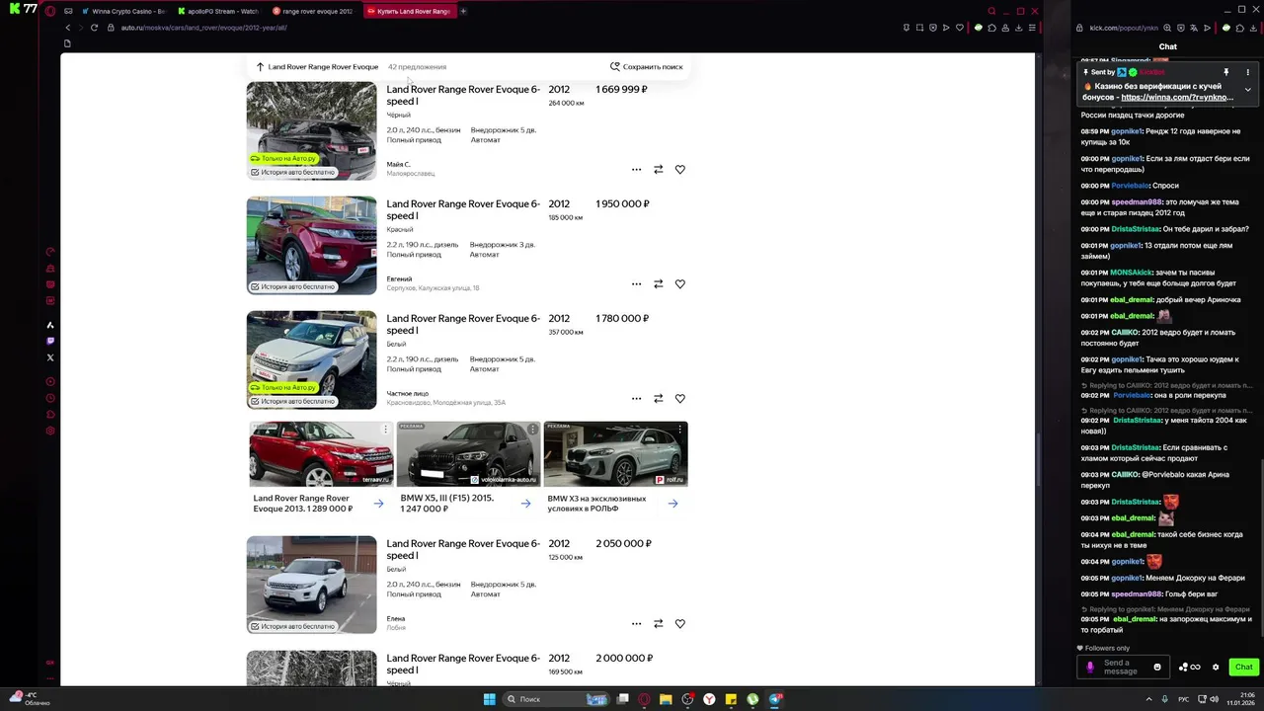The image size is (1264, 711).
Task: Click username CAIIIKO at 09:02 PM
Action: (1125, 332)
